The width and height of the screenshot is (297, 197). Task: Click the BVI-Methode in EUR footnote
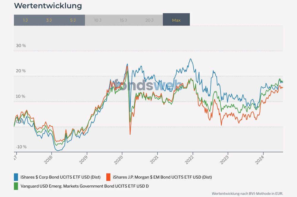tap(247, 194)
